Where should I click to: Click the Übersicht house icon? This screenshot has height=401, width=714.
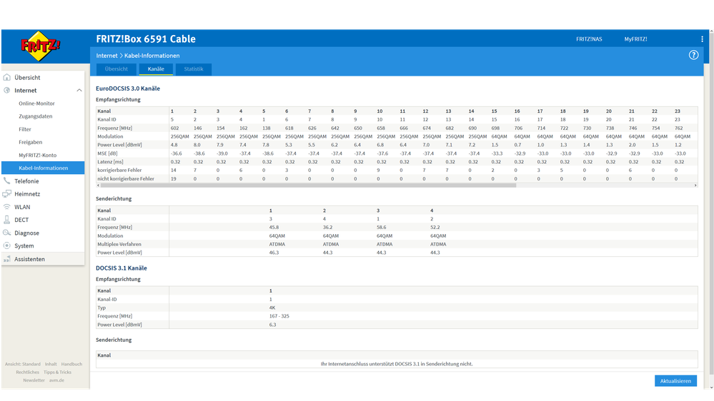[x=7, y=77]
